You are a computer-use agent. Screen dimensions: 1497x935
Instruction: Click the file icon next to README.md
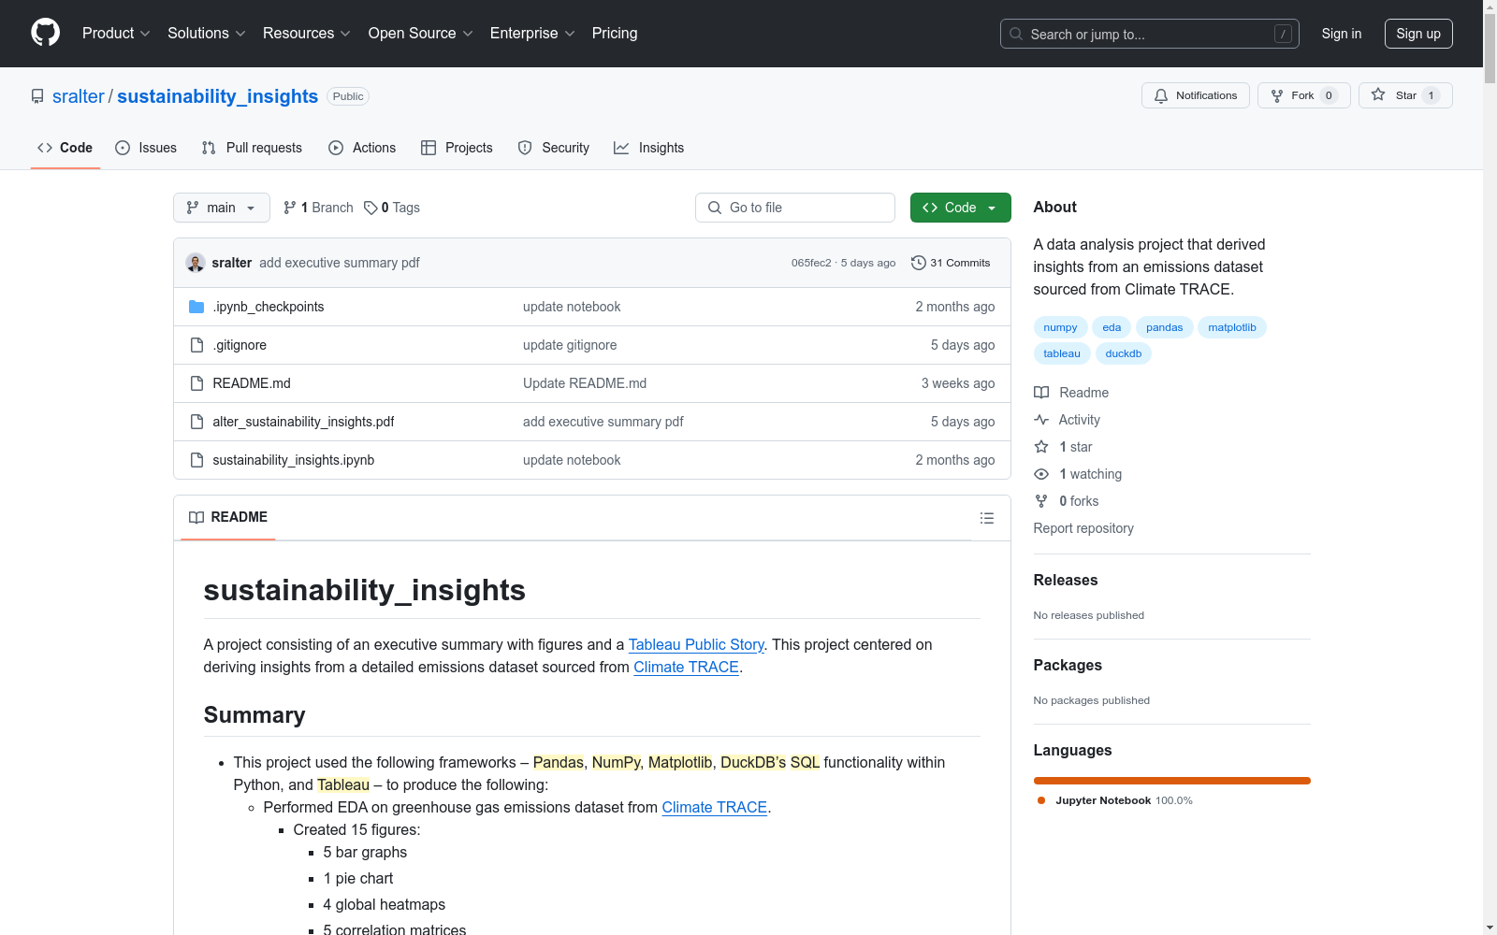[196, 383]
